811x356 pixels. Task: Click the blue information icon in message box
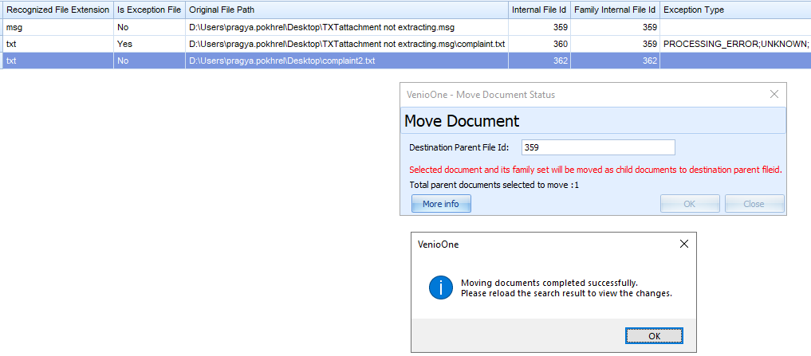pos(441,288)
